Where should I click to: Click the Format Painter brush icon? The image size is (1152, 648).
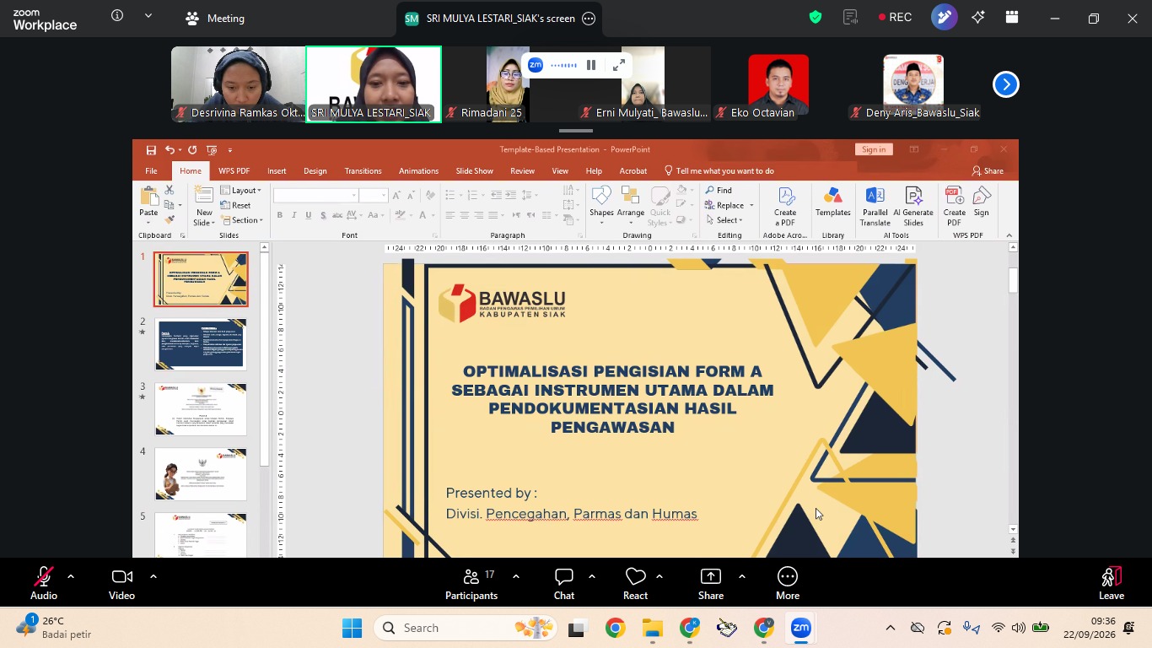[x=170, y=220]
